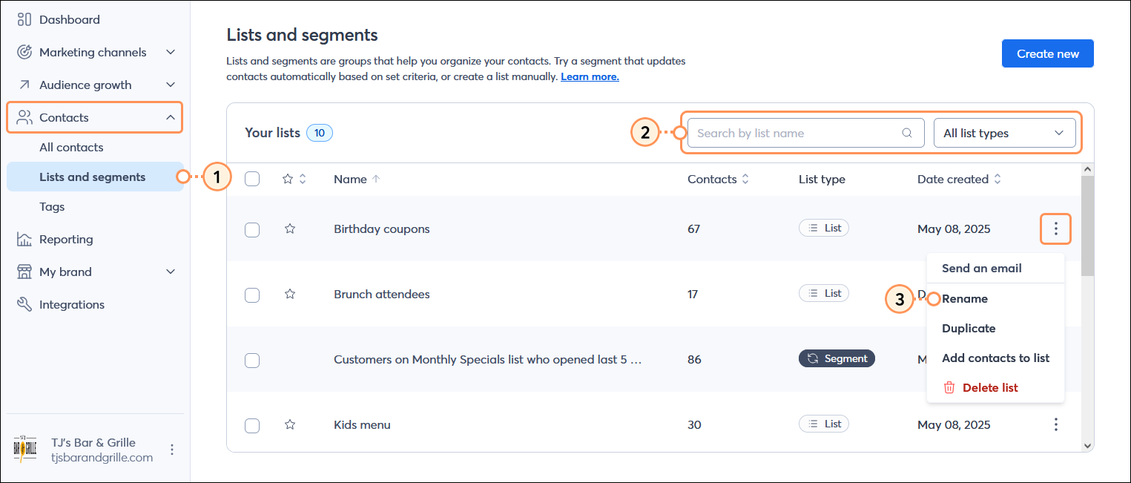The image size is (1131, 483).
Task: Expand Audience growth chevron
Action: [x=171, y=85]
